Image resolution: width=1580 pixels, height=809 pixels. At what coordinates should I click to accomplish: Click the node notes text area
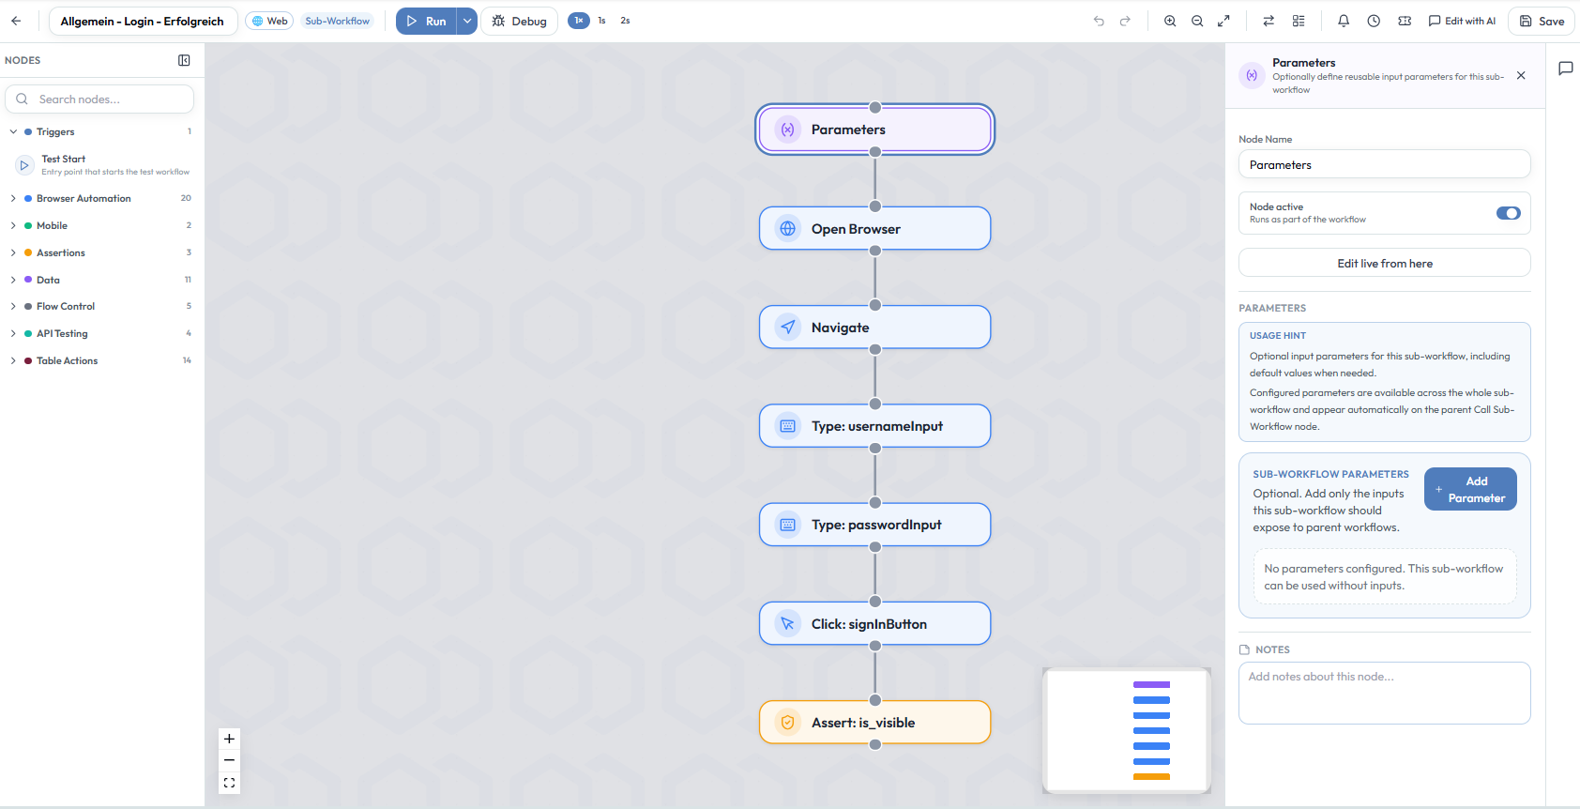[1385, 693]
